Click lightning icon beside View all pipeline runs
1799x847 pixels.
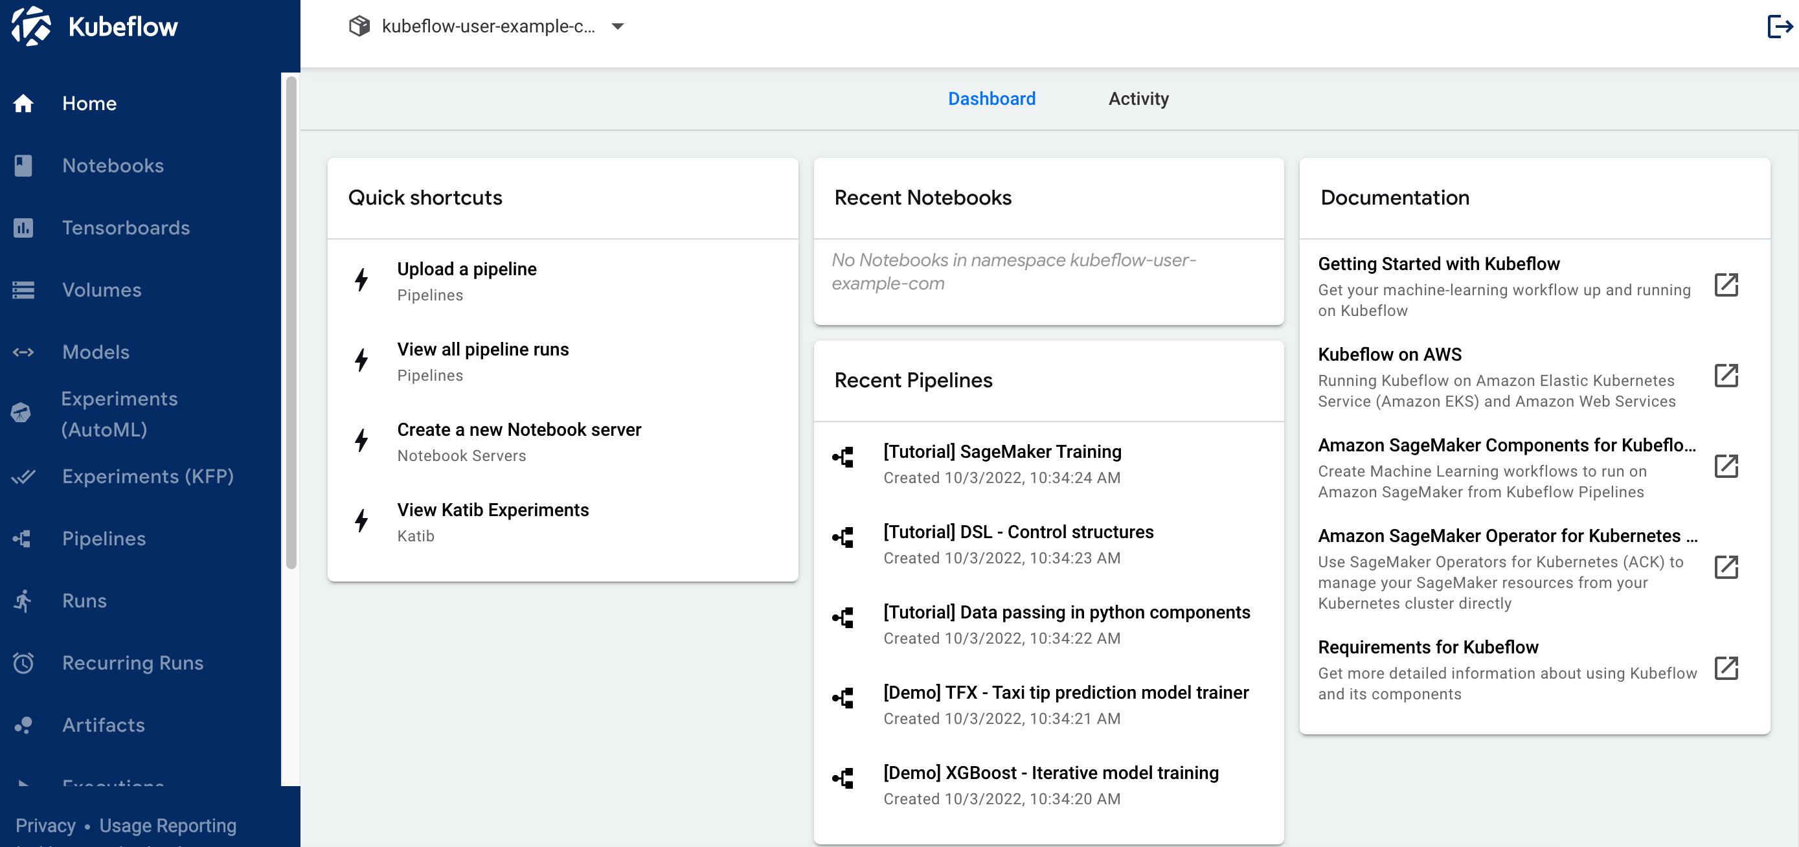(x=361, y=360)
